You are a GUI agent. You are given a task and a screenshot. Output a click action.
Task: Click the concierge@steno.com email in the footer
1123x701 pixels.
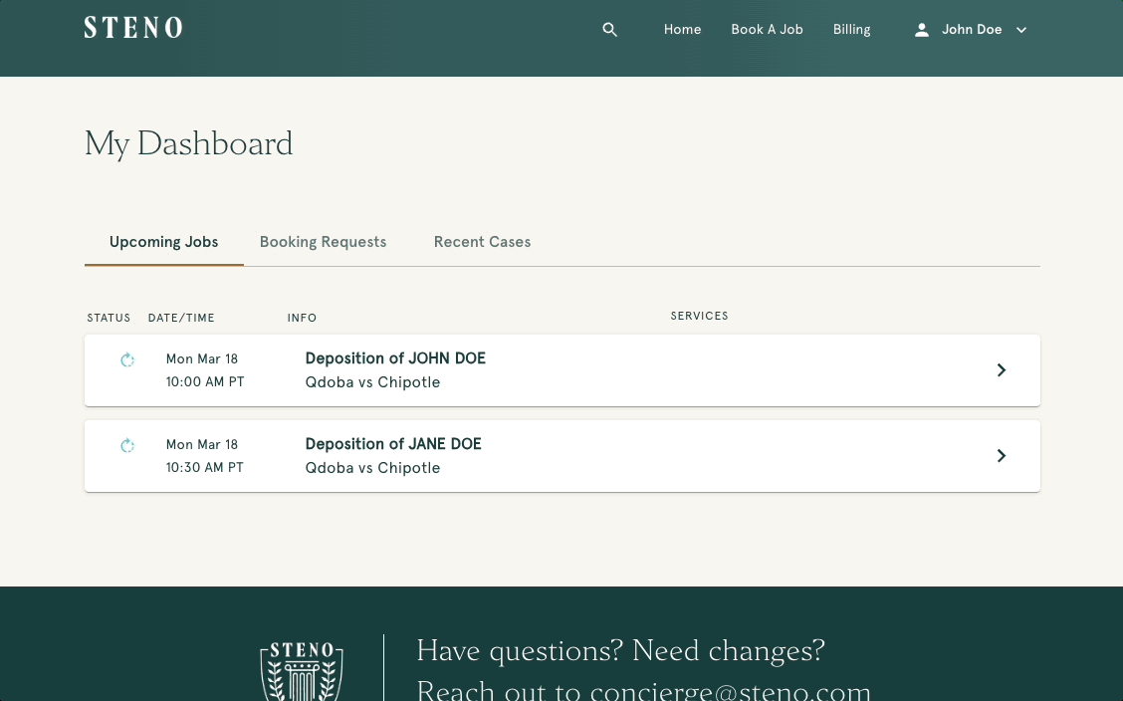[x=730, y=690]
